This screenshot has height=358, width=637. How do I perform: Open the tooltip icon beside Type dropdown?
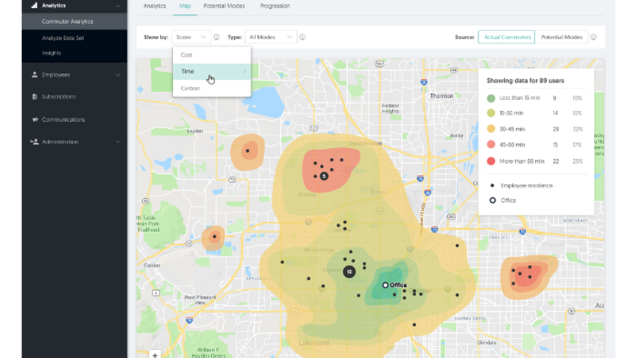coord(302,37)
